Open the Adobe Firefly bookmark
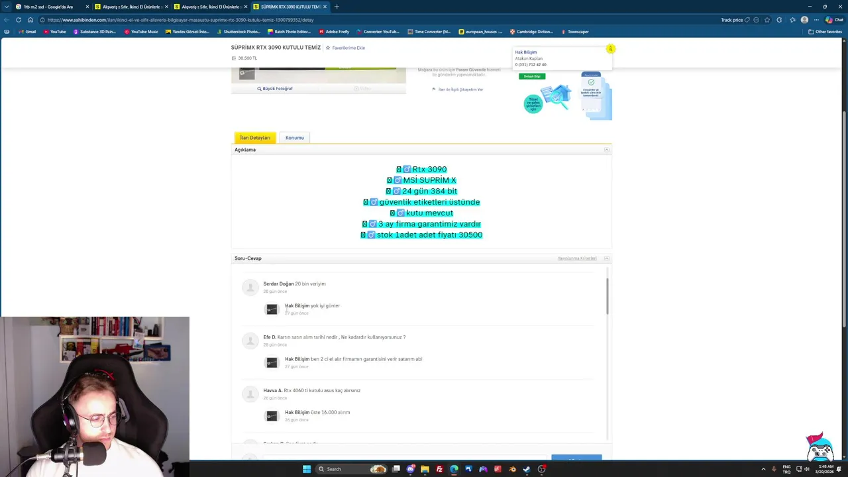 point(334,32)
